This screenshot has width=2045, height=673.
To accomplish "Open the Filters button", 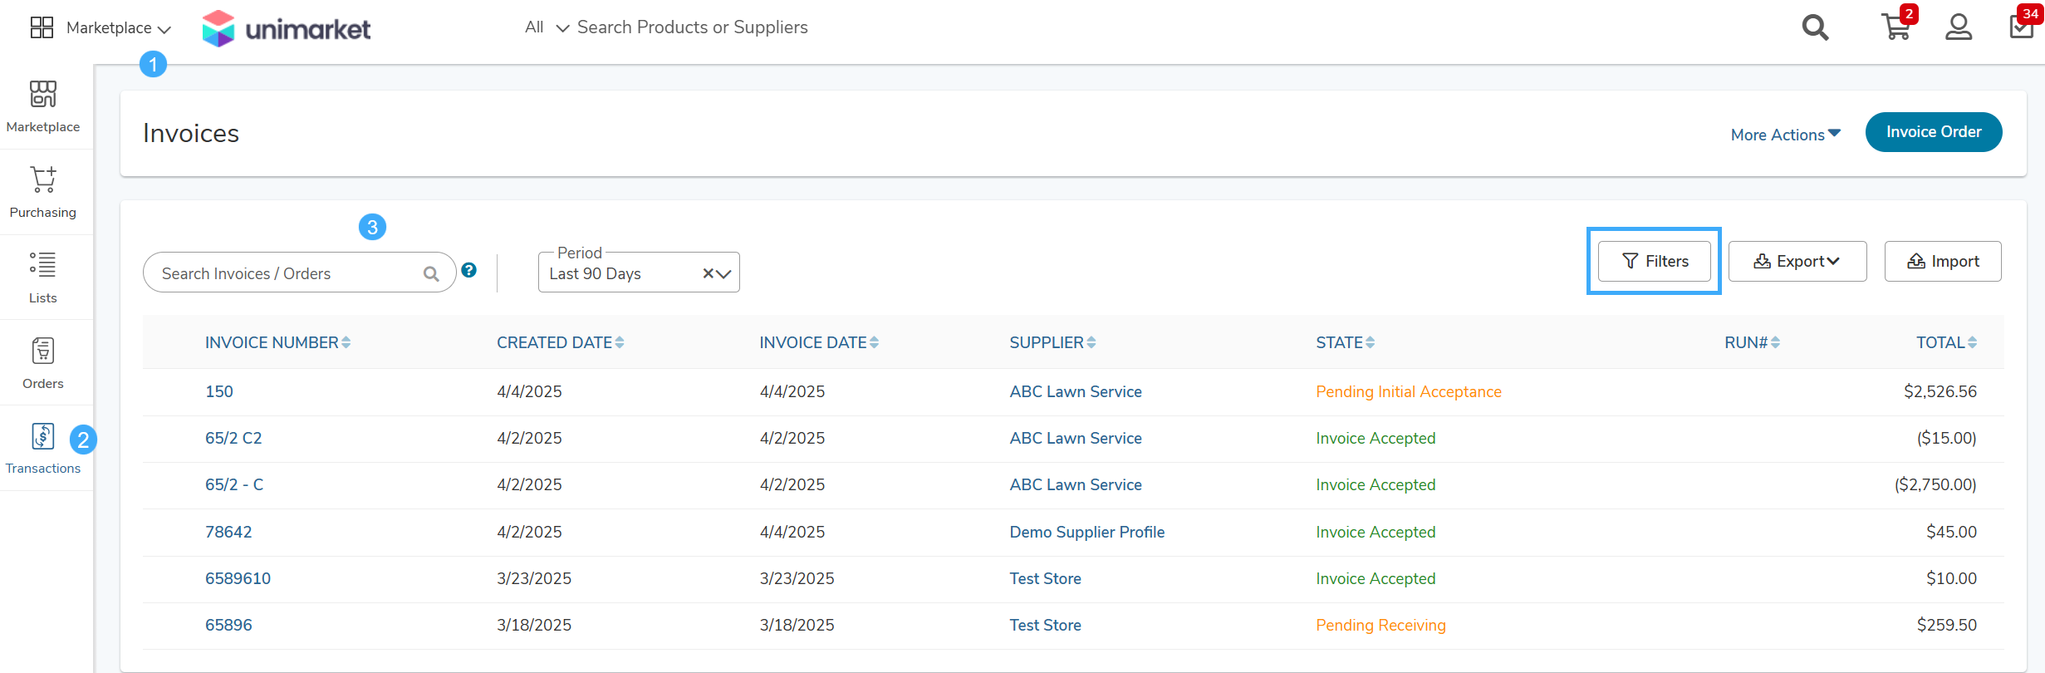I will [x=1655, y=261].
